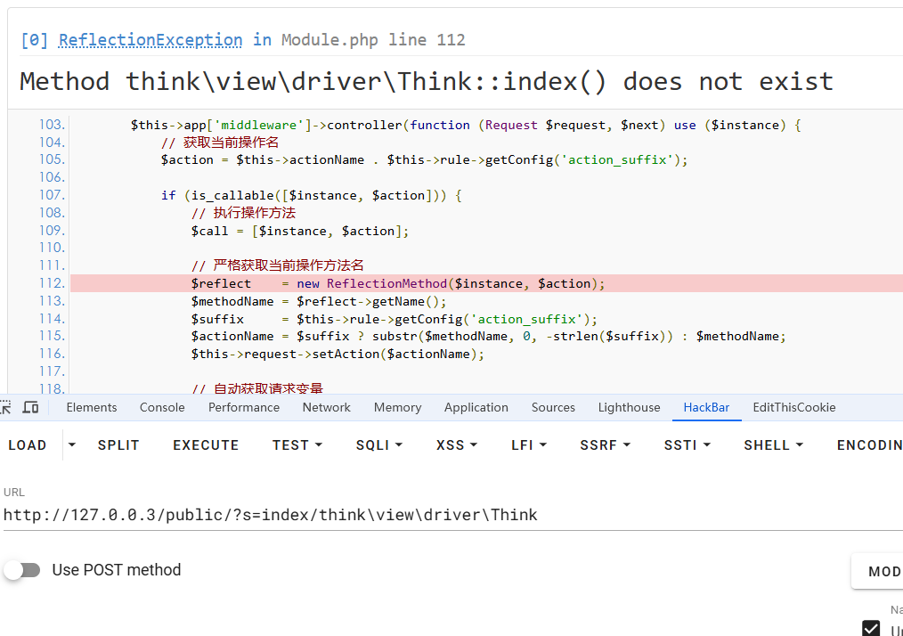This screenshot has height=636, width=903.
Task: Open the LOAD dropdown arrow
Action: [x=72, y=444]
